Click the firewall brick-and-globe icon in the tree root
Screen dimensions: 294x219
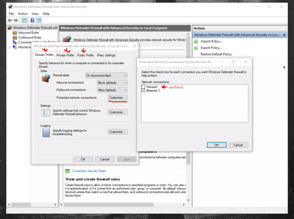[x=10, y=28]
